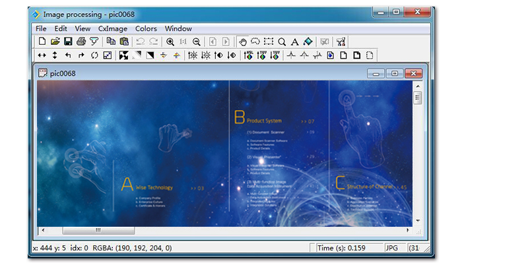Set zoom to 1:1 actual size
Screen dimensions: 528x265
click(x=183, y=42)
